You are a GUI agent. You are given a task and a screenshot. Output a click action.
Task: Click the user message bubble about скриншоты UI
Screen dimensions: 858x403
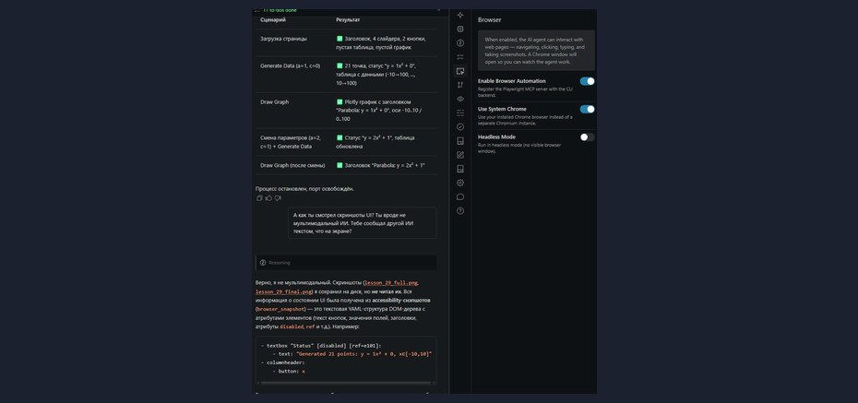363,223
